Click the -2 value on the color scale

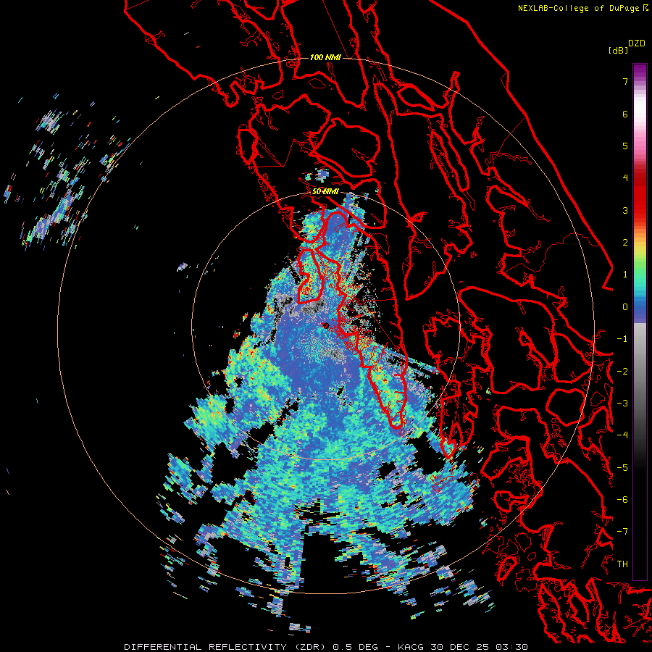[x=622, y=372]
